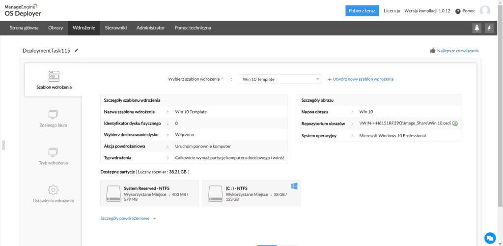Click the rocket icon in navigation bar
The height and width of the screenshot is (246, 503).
tap(476, 28)
